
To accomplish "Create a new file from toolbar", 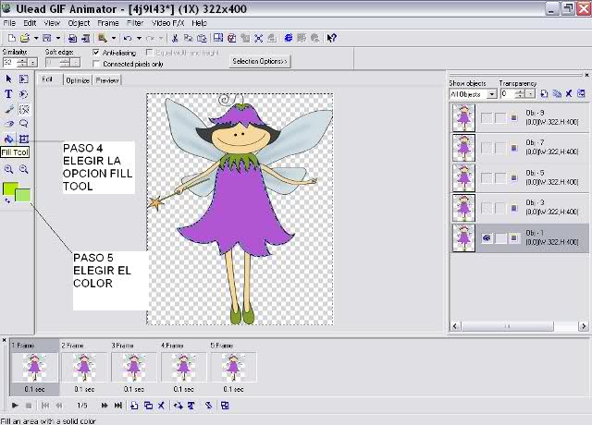I will tap(11, 38).
